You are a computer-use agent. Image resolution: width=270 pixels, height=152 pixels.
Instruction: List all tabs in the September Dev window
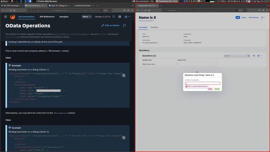tap(267, 5)
